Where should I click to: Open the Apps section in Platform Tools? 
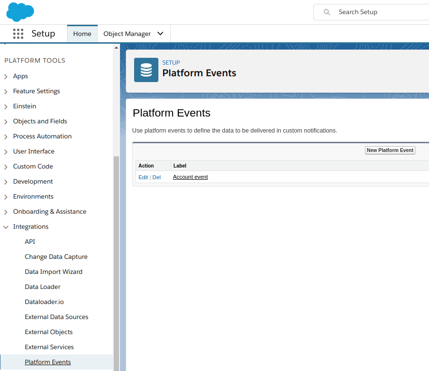coord(21,76)
